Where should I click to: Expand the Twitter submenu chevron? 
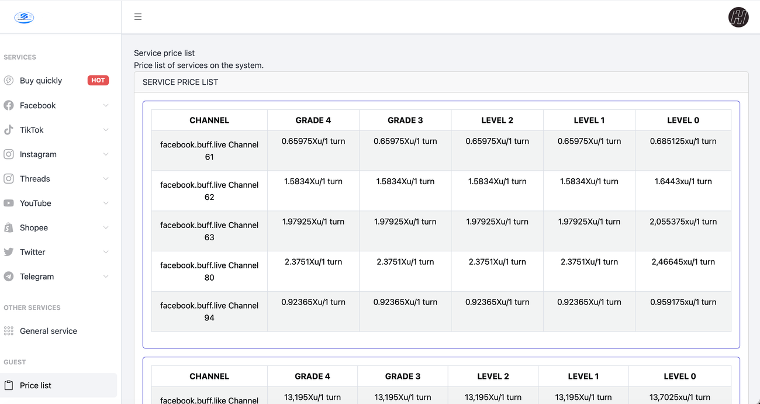click(x=106, y=252)
